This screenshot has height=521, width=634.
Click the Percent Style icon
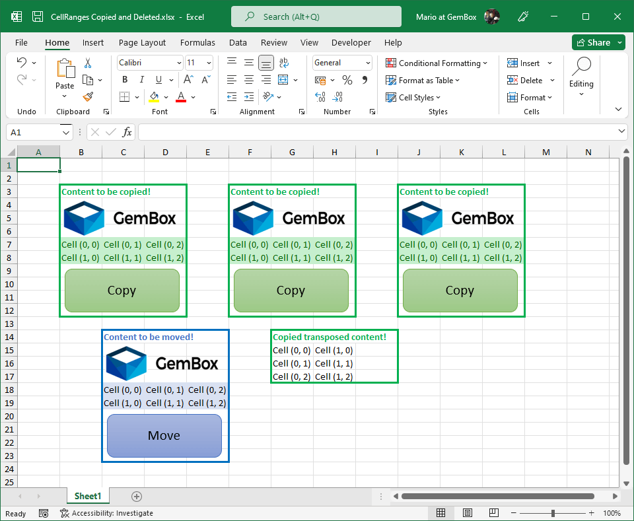pyautogui.click(x=347, y=80)
